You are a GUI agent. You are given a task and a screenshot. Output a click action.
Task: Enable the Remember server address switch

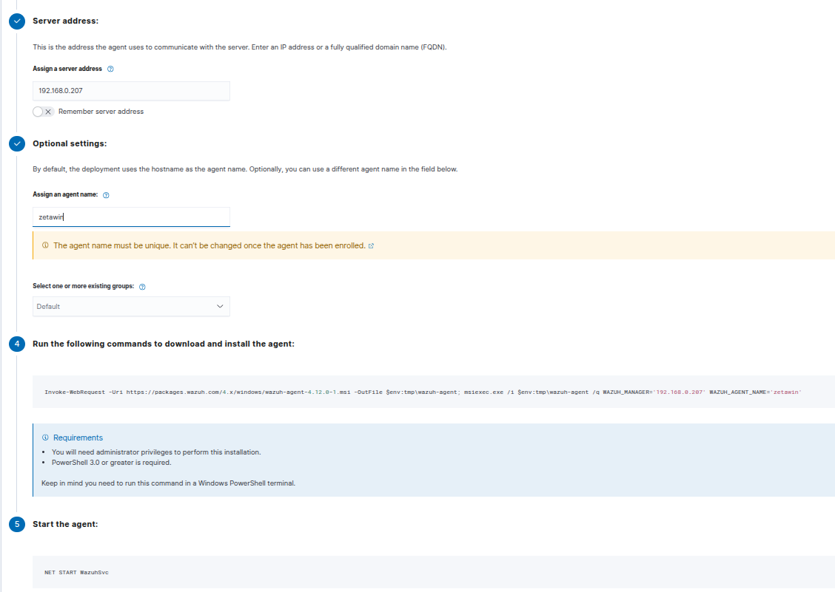coord(43,112)
